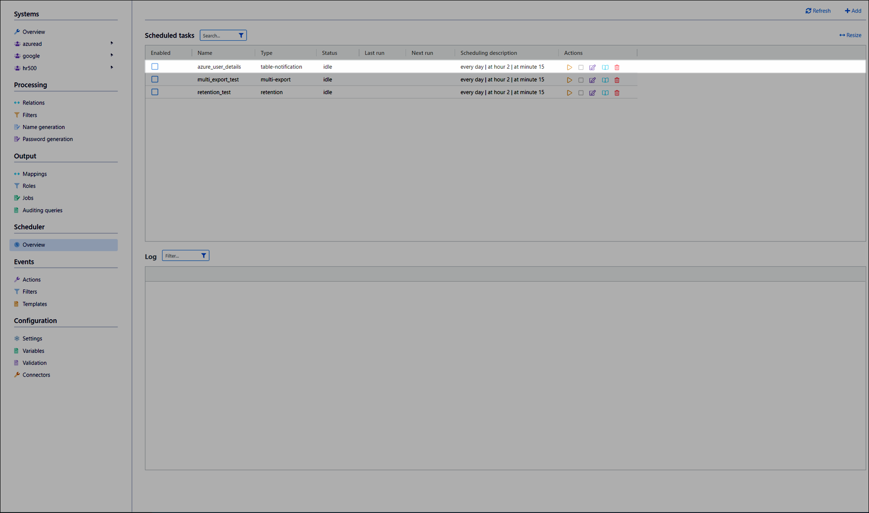Open Mappings under Output
The image size is (869, 513).
[x=34, y=174]
